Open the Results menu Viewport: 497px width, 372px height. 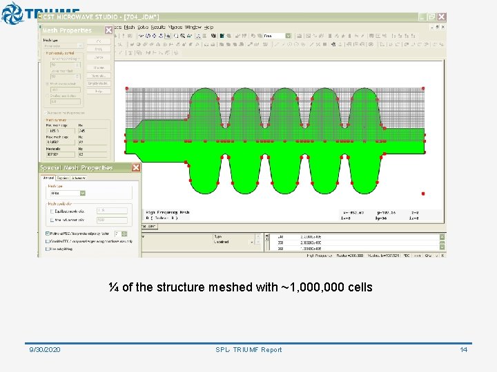pyautogui.click(x=158, y=27)
